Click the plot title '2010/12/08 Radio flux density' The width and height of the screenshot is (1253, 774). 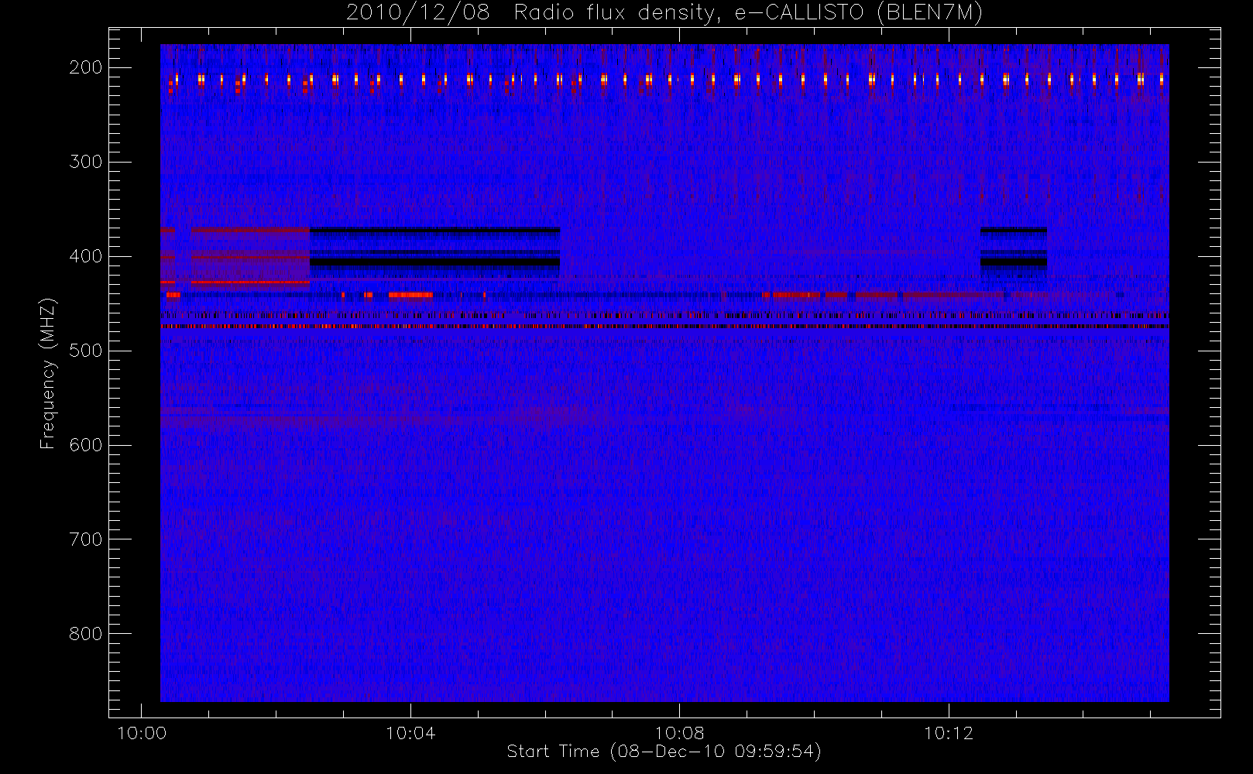click(664, 13)
